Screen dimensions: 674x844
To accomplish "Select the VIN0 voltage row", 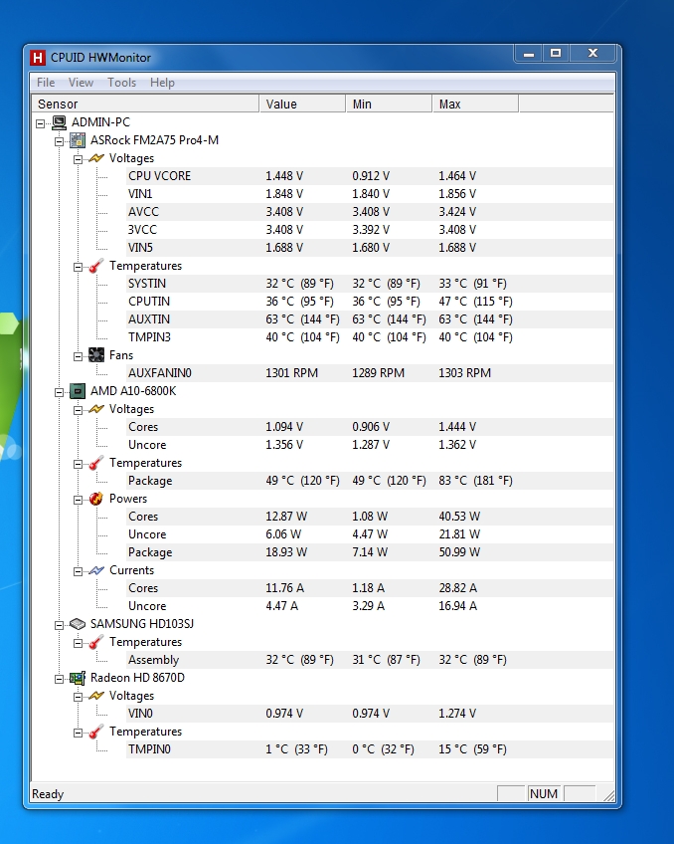I will tap(370, 714).
